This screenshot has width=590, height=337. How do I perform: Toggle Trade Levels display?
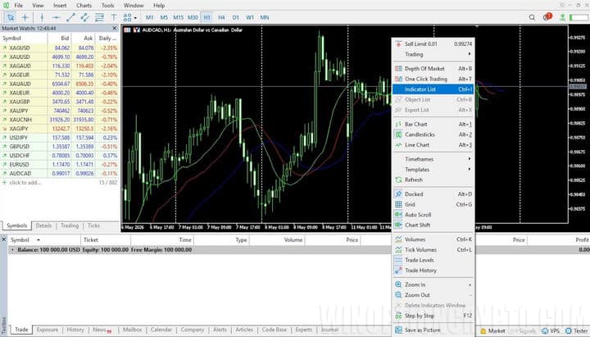(x=433, y=260)
